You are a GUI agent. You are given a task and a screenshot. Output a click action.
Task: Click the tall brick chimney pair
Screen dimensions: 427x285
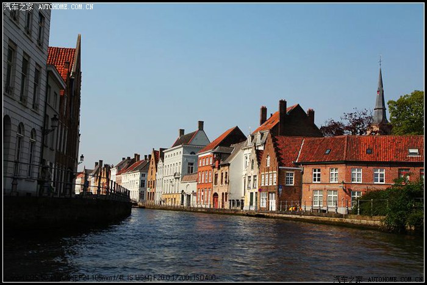pos(282,111)
